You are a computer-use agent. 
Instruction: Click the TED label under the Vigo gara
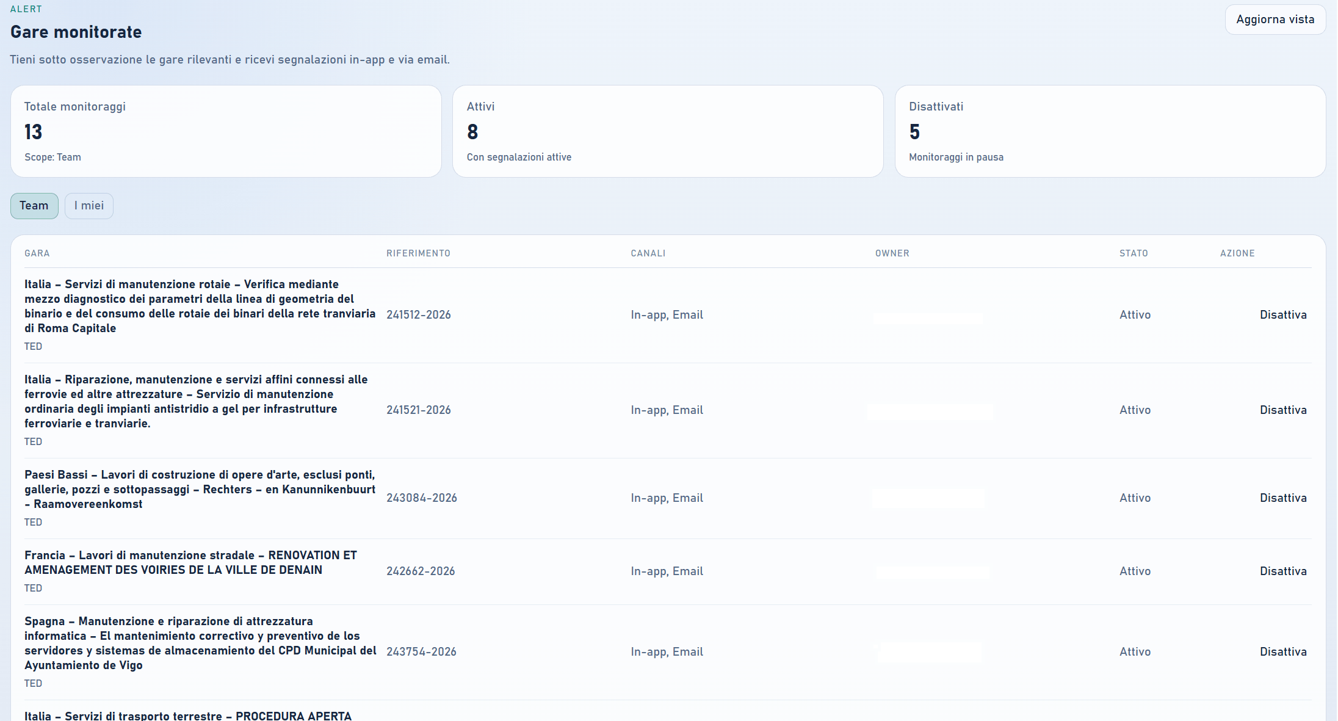[x=34, y=684]
